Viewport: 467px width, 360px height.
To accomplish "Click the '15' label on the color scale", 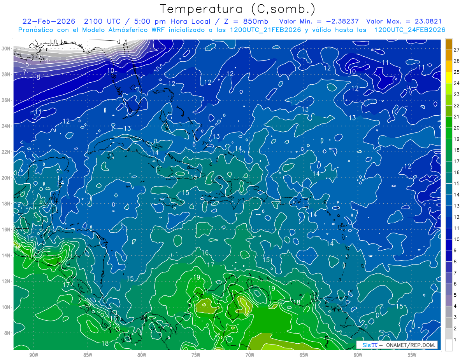I will pyautogui.click(x=456, y=183).
